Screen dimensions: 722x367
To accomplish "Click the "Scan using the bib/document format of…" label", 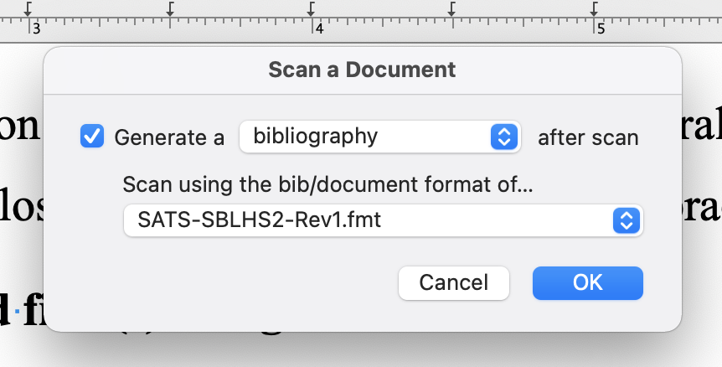I will pos(327,184).
